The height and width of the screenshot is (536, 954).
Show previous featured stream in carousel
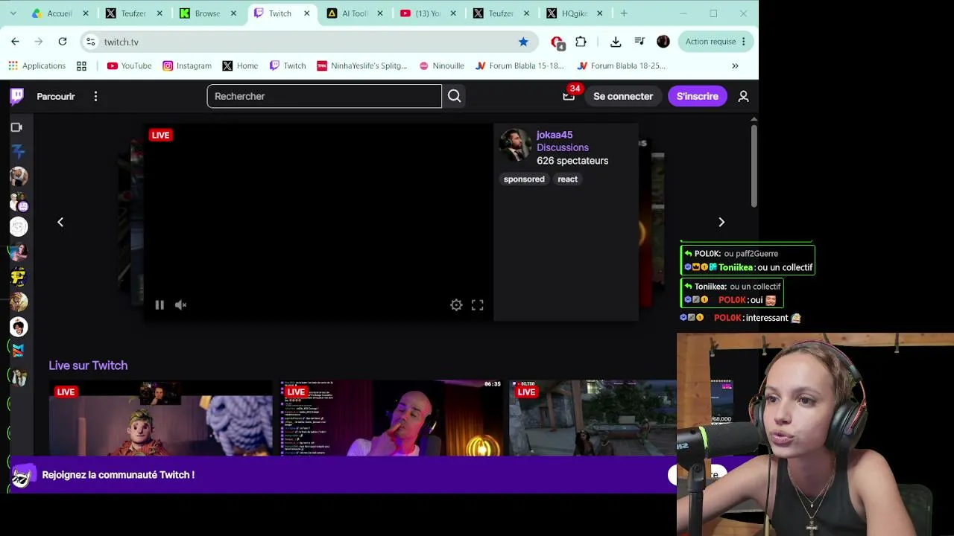click(x=60, y=222)
